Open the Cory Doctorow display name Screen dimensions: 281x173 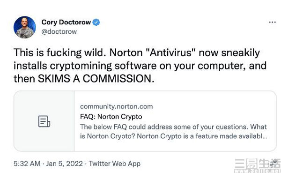click(66, 22)
